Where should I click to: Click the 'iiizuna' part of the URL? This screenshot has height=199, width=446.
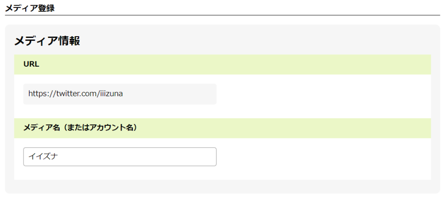(x=111, y=94)
